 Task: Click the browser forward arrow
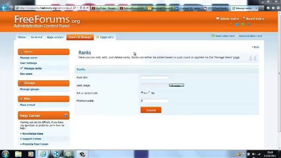point(11,8)
